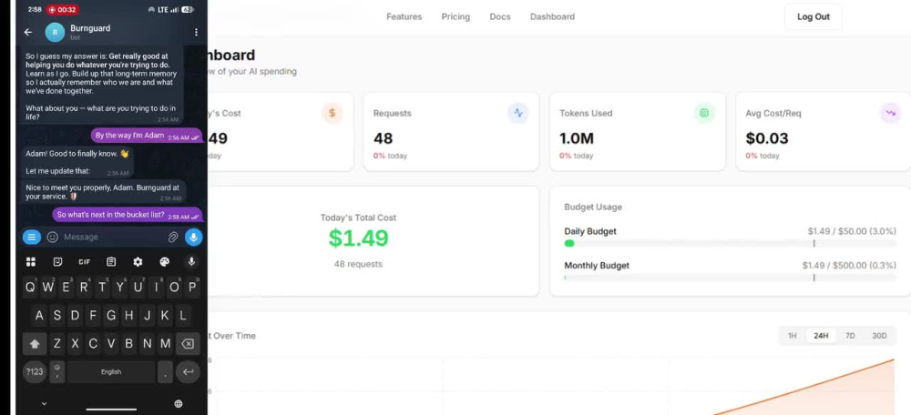Image resolution: width=911 pixels, height=415 pixels.
Task: Tap the A key on keyboard
Action: pyautogui.click(x=39, y=316)
